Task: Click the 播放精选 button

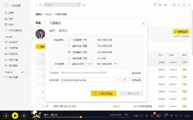Action: [x=181, y=31]
